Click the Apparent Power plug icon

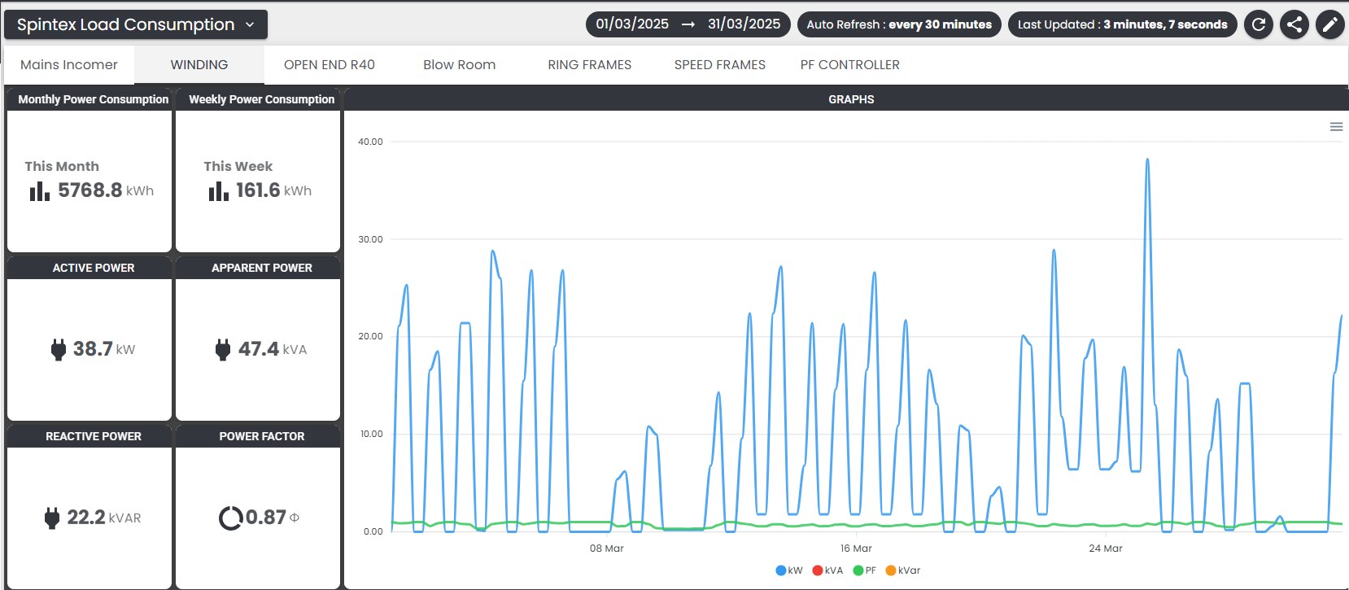click(x=223, y=349)
